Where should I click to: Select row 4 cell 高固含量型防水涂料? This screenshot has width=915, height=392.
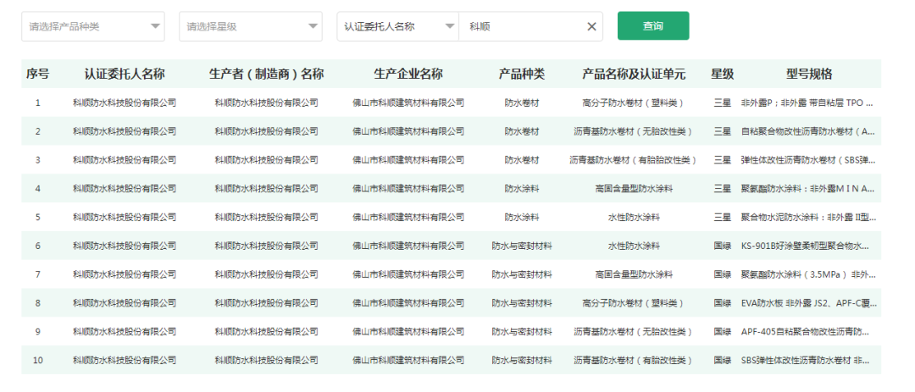pos(634,189)
